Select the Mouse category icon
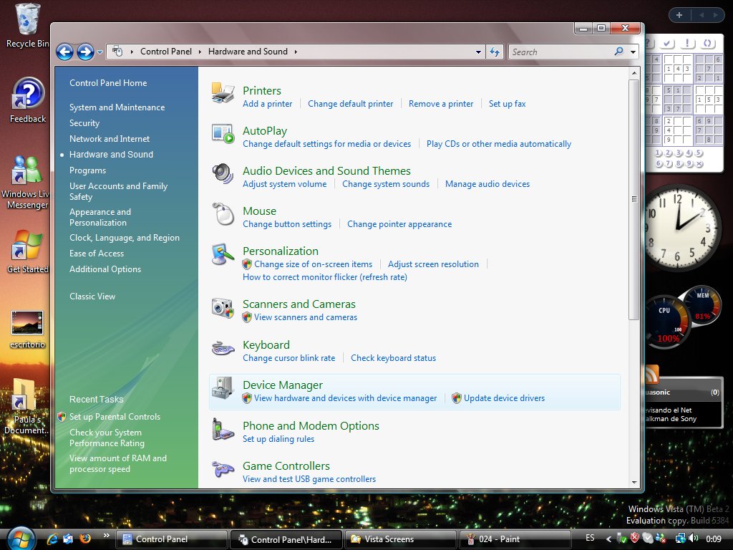Screen dimensions: 733x550 point(223,214)
